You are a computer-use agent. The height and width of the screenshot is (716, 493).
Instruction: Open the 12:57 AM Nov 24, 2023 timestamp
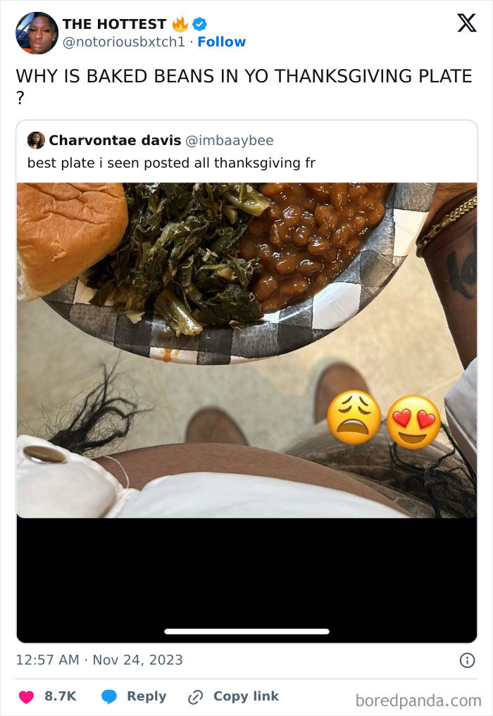pos(99,660)
